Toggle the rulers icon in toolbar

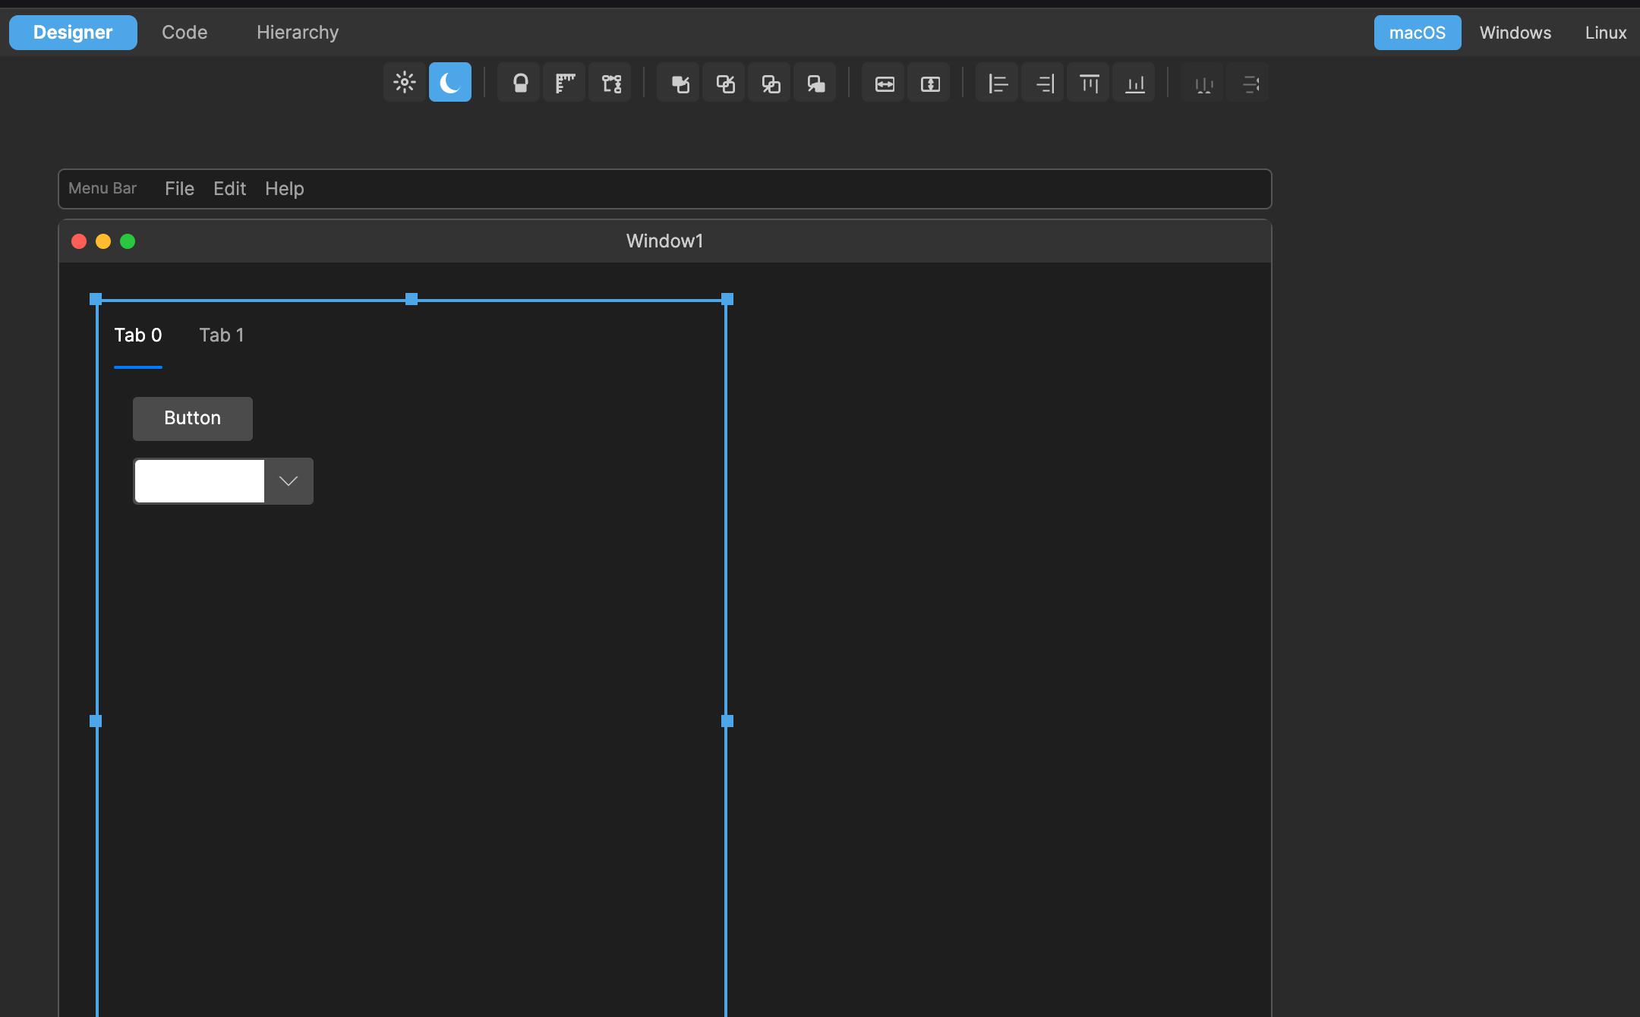point(565,83)
